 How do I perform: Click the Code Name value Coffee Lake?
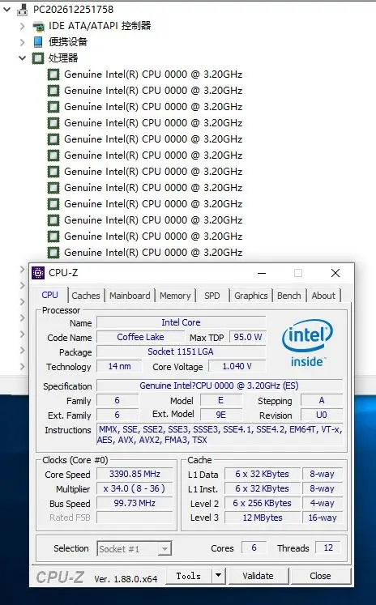[140, 337]
